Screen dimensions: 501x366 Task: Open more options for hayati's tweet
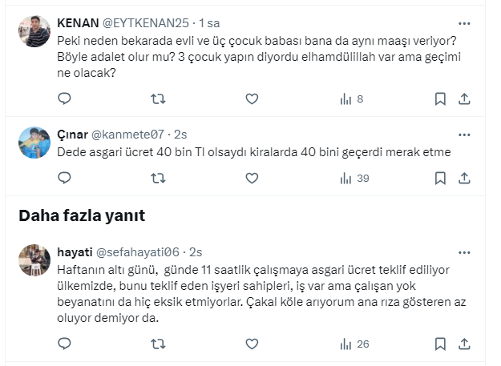[x=464, y=251]
